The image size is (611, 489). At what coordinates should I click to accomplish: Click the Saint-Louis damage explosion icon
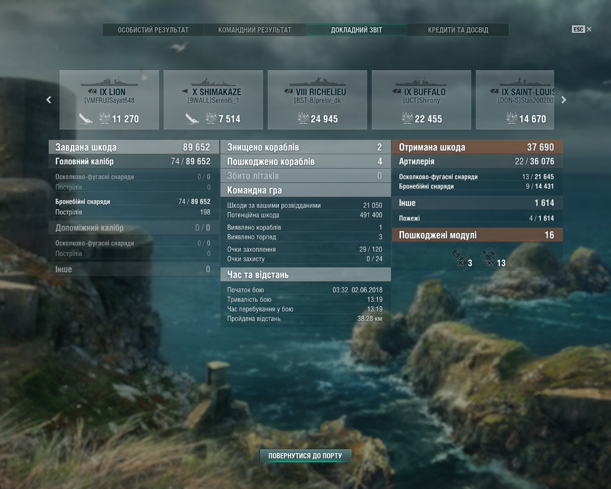(x=512, y=118)
